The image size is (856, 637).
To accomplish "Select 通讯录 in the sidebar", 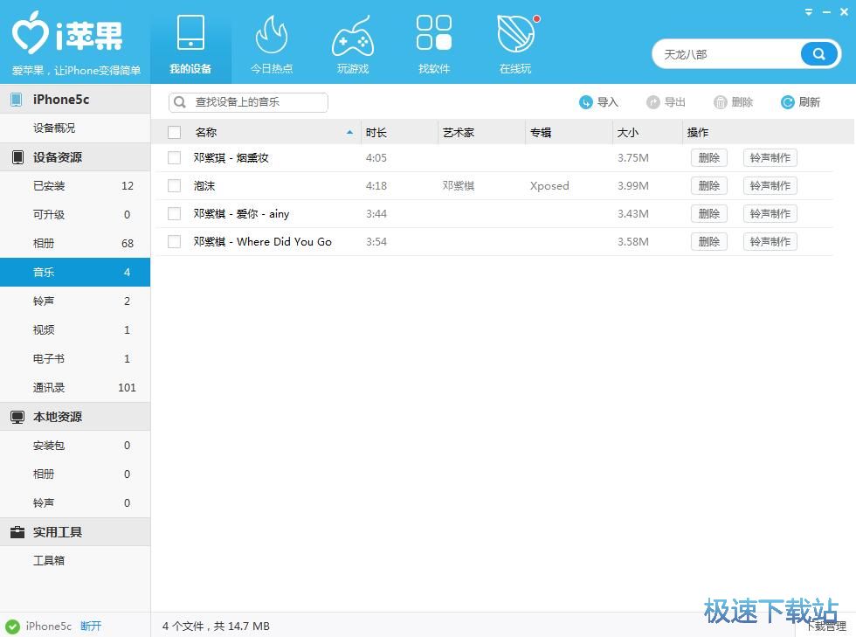I will (75, 388).
